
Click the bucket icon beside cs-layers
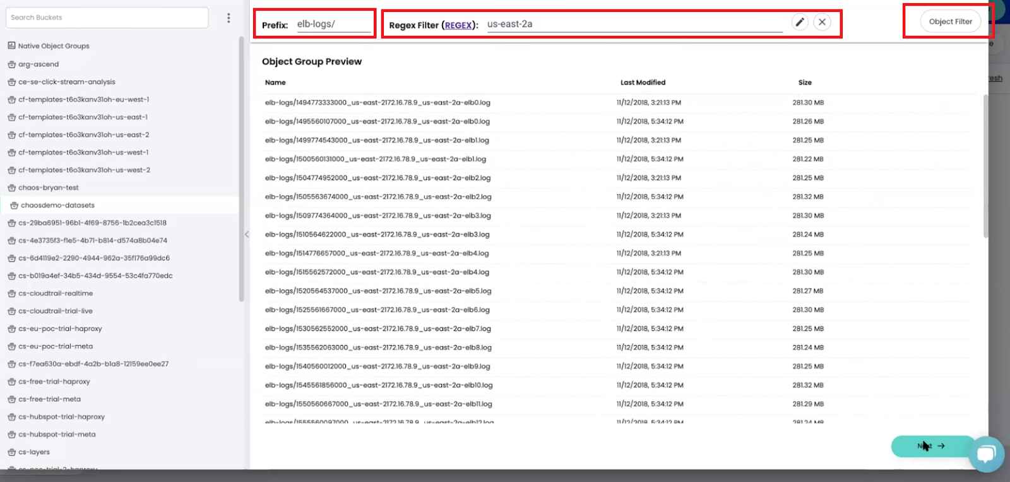pyautogui.click(x=11, y=452)
